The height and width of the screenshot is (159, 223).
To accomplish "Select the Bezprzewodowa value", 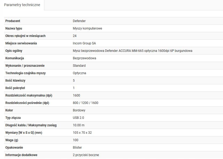I will pos(84,58).
